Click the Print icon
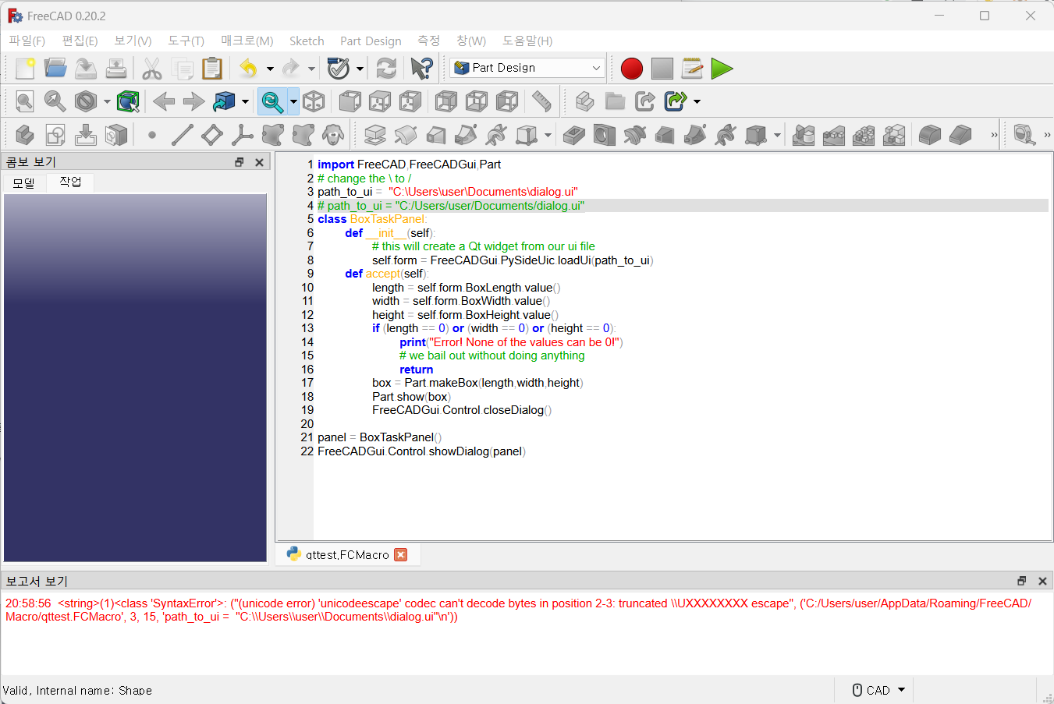Screen dimensions: 1054x704 tap(116, 69)
